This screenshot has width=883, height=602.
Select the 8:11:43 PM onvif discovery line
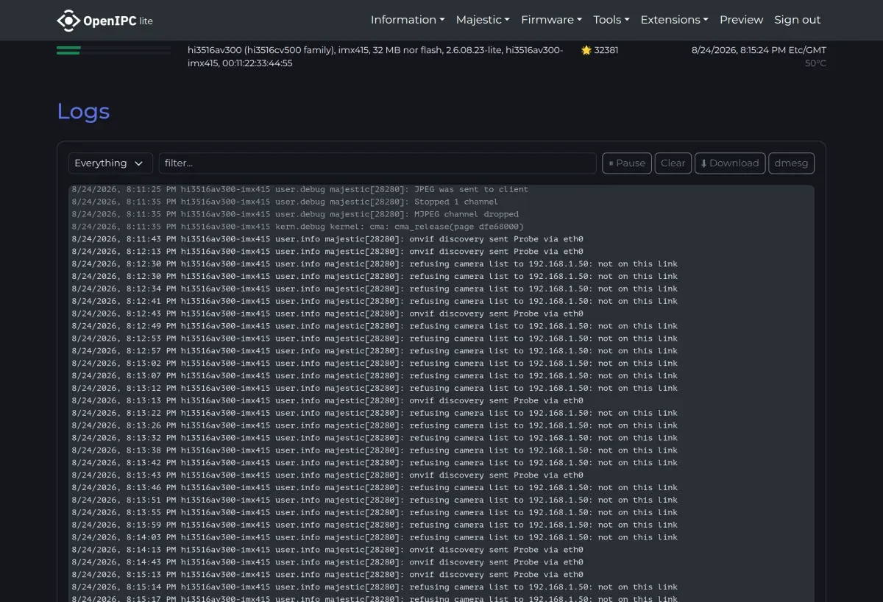[327, 239]
